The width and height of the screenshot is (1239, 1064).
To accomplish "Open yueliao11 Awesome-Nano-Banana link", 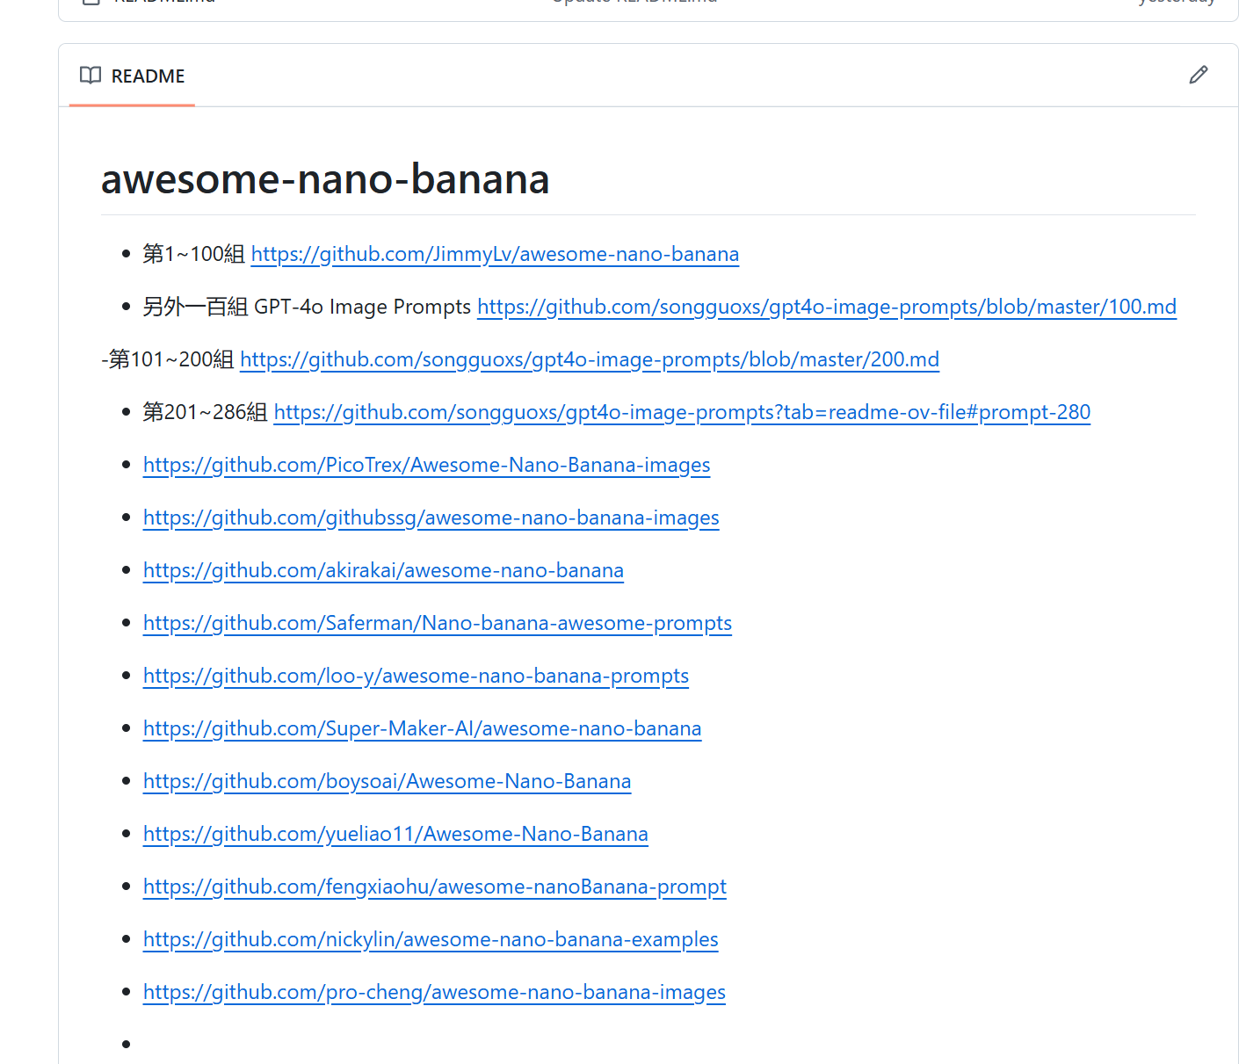I will point(395,835).
